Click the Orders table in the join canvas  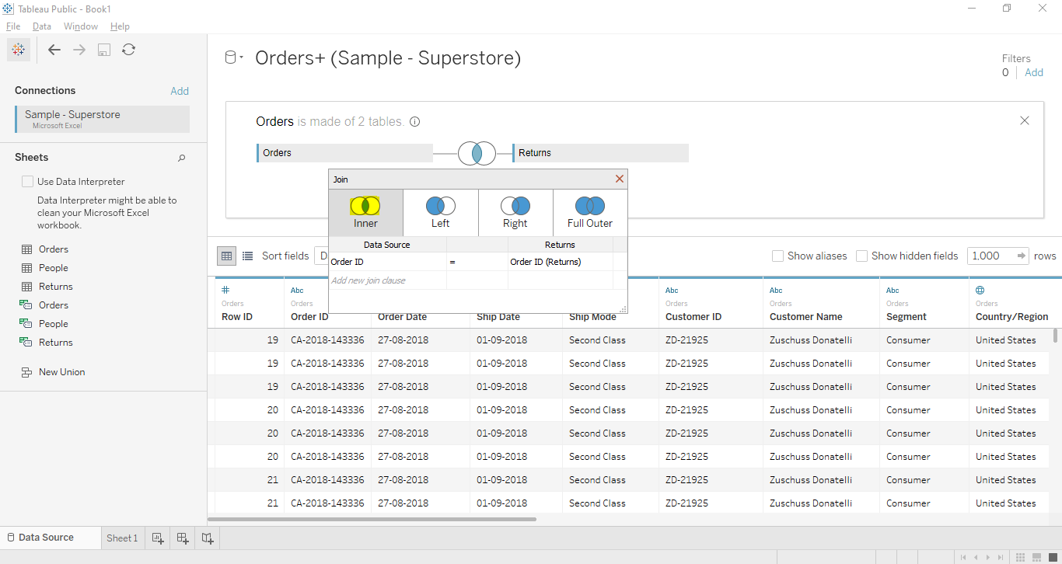point(344,153)
